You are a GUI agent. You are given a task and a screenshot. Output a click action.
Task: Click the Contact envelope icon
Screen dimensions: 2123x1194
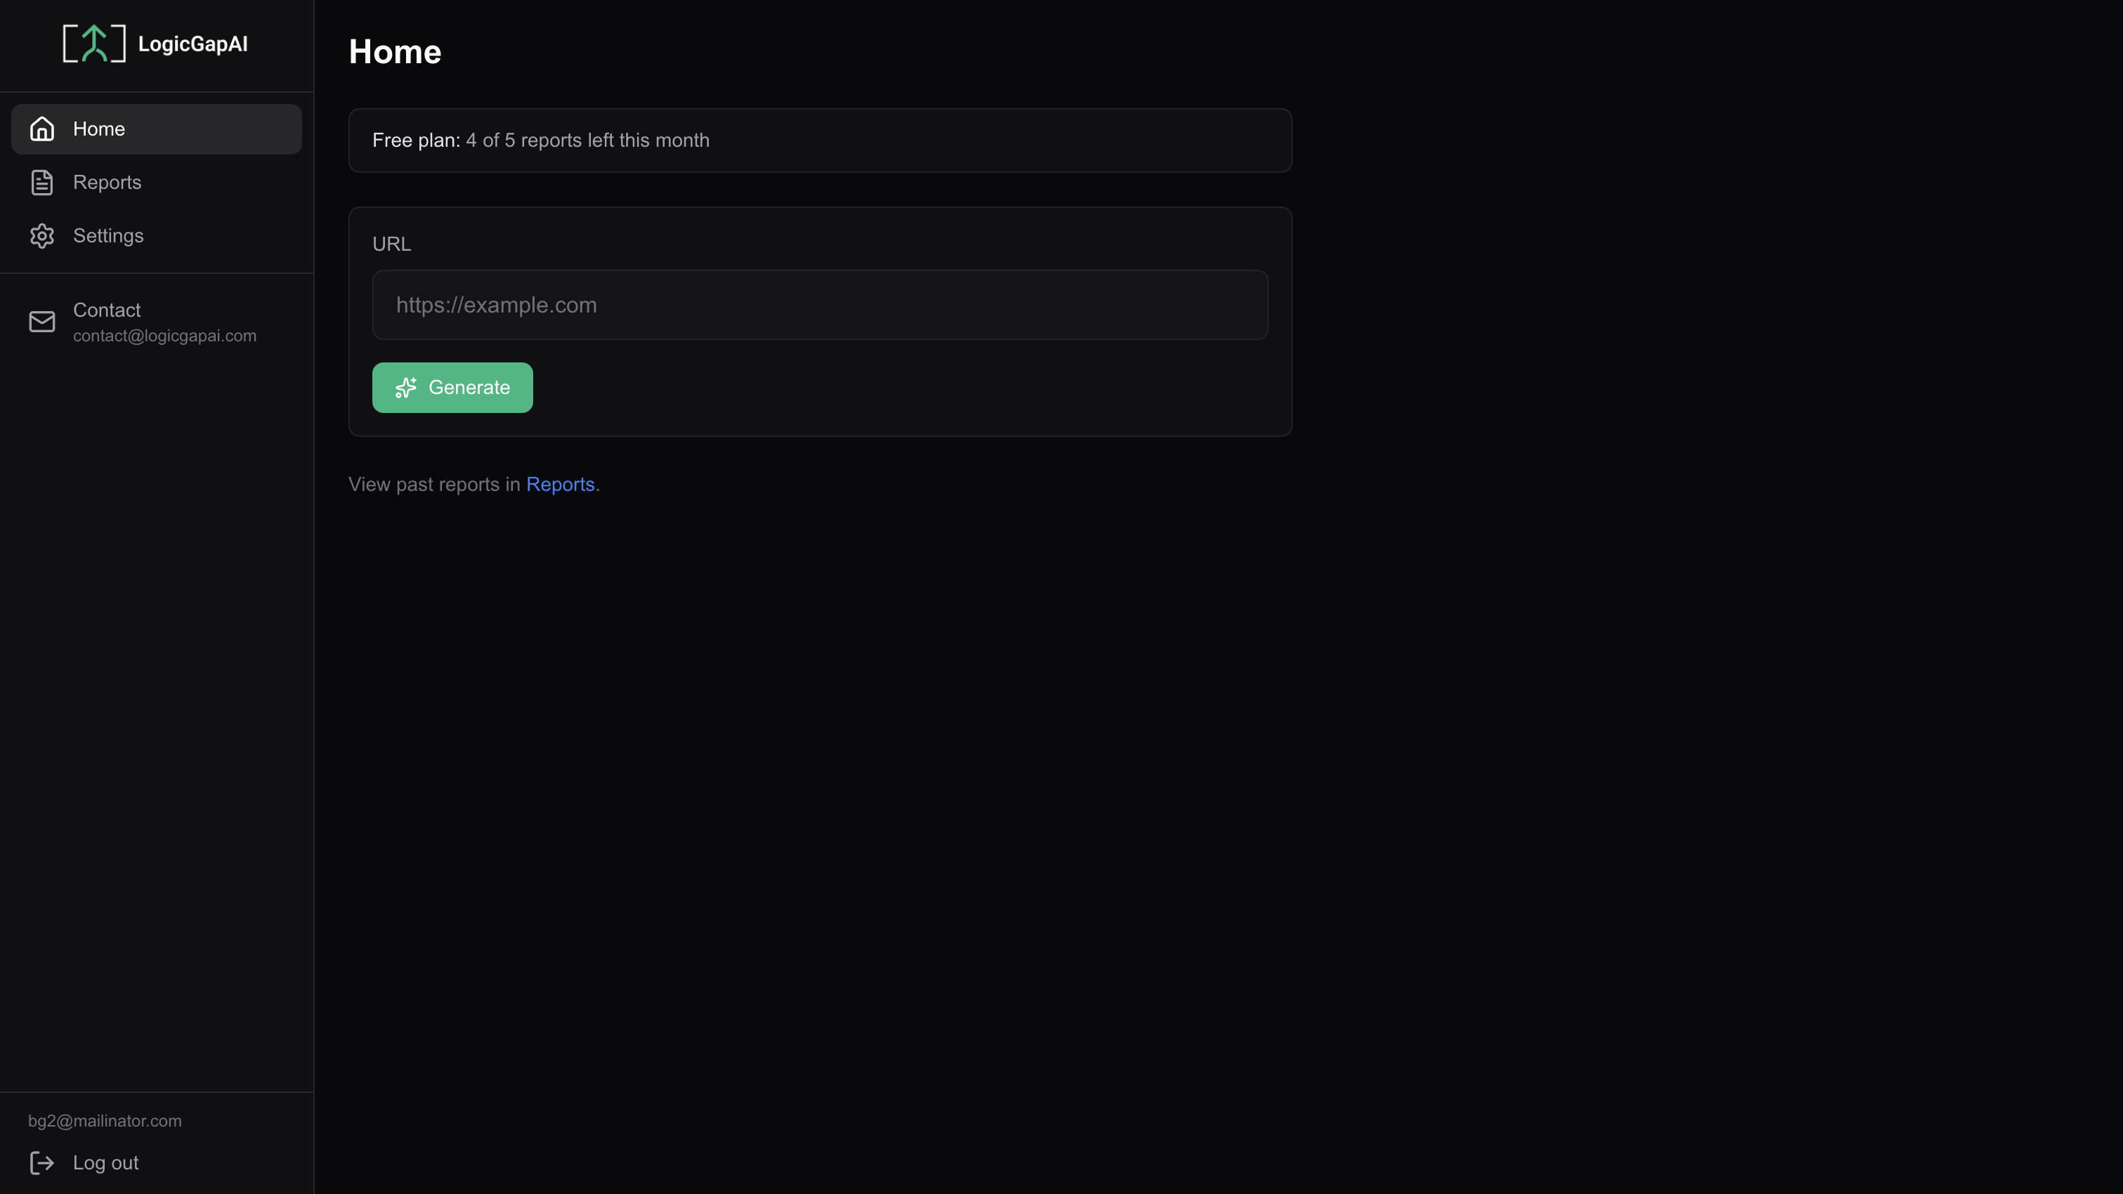[42, 322]
